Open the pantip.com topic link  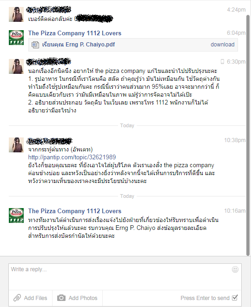pos(72,157)
